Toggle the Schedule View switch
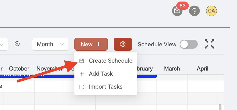 (189, 44)
